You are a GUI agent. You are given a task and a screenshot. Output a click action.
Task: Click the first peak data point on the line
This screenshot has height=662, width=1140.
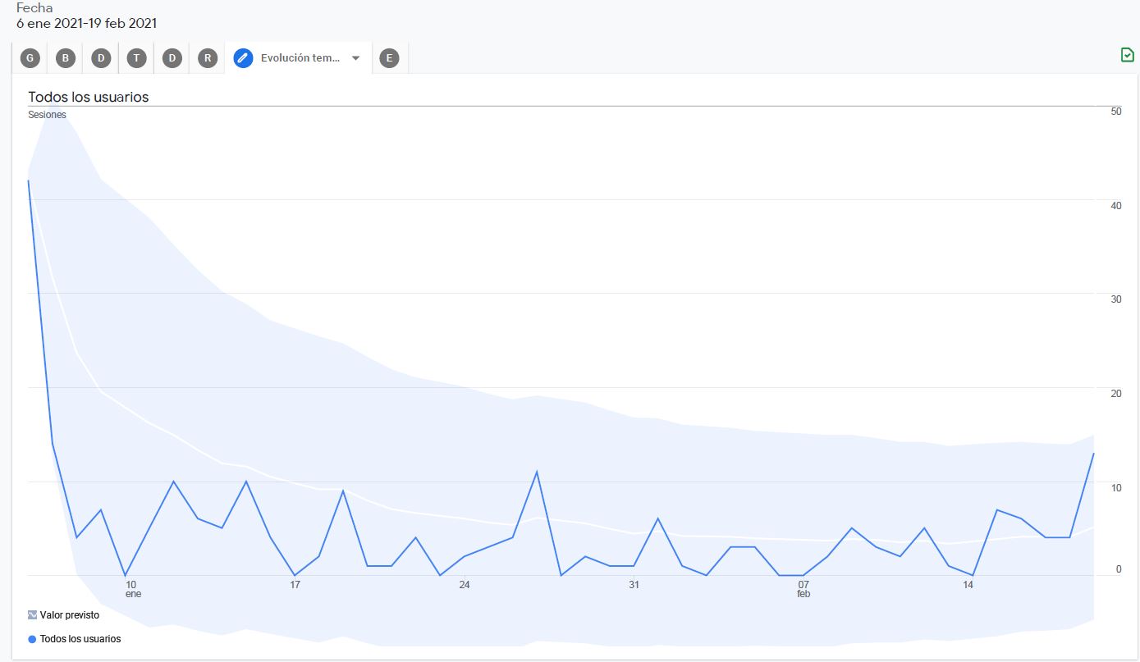click(29, 180)
